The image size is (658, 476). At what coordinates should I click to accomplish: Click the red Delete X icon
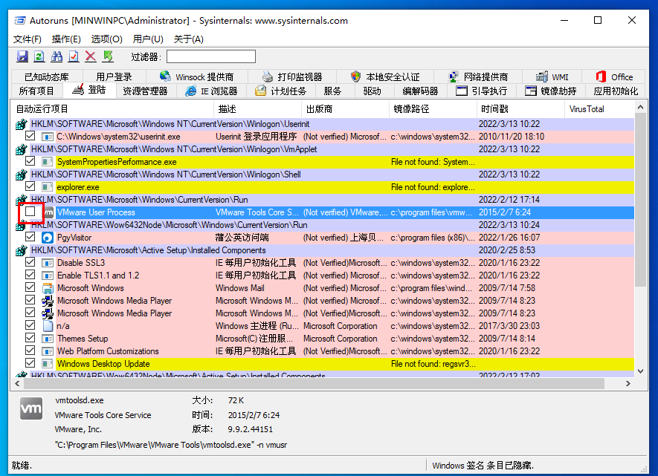(x=91, y=56)
